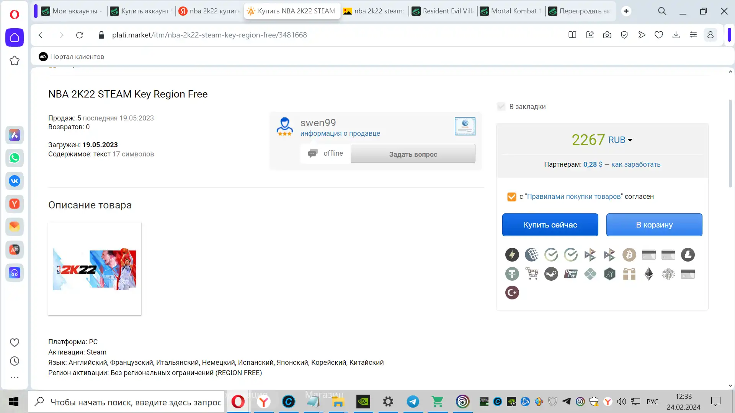The width and height of the screenshot is (735, 413).
Task: Select UnionPay payment method
Action: (x=571, y=274)
